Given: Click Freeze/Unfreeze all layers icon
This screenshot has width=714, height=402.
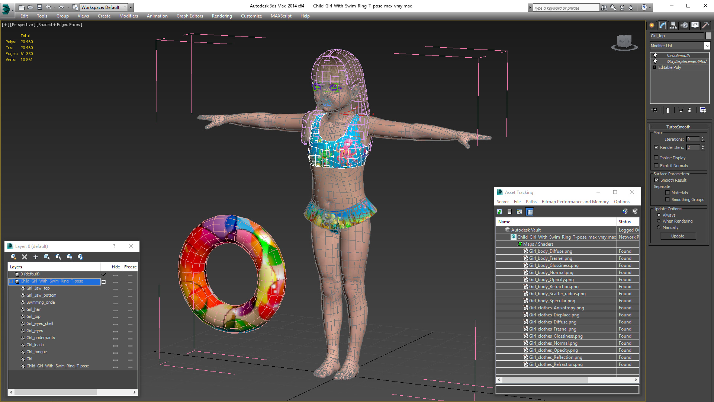Looking at the screenshot, I should 80,257.
